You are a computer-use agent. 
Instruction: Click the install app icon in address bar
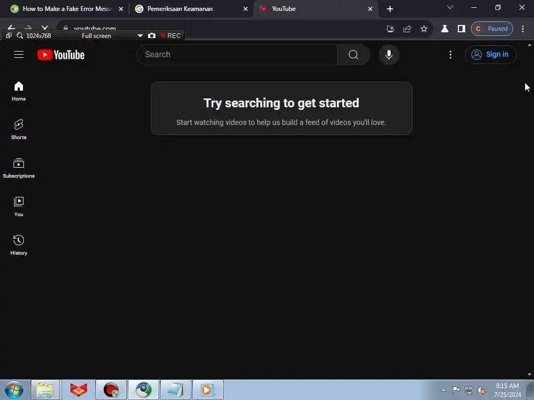coord(391,29)
